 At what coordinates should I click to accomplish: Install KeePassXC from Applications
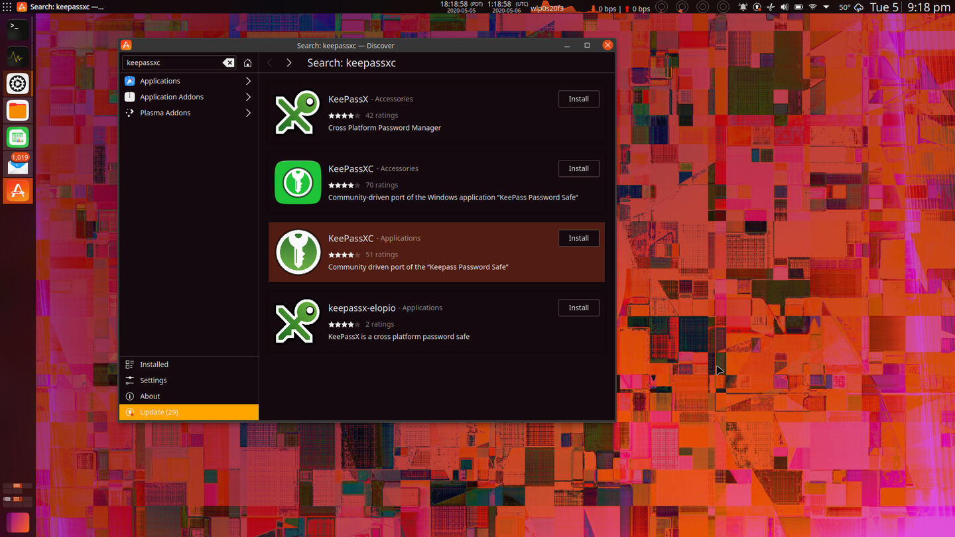tap(578, 238)
